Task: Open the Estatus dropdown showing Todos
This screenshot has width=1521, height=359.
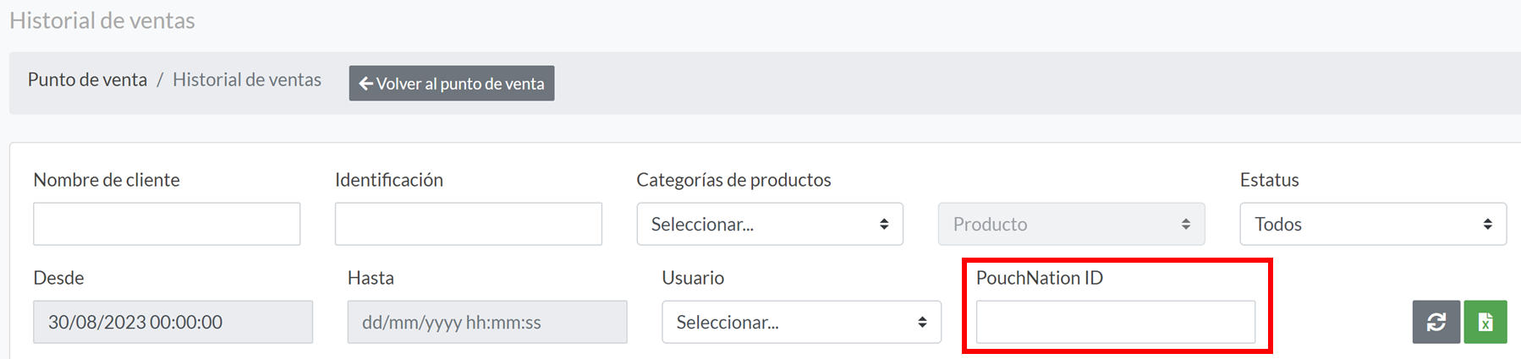Action: [x=1373, y=224]
